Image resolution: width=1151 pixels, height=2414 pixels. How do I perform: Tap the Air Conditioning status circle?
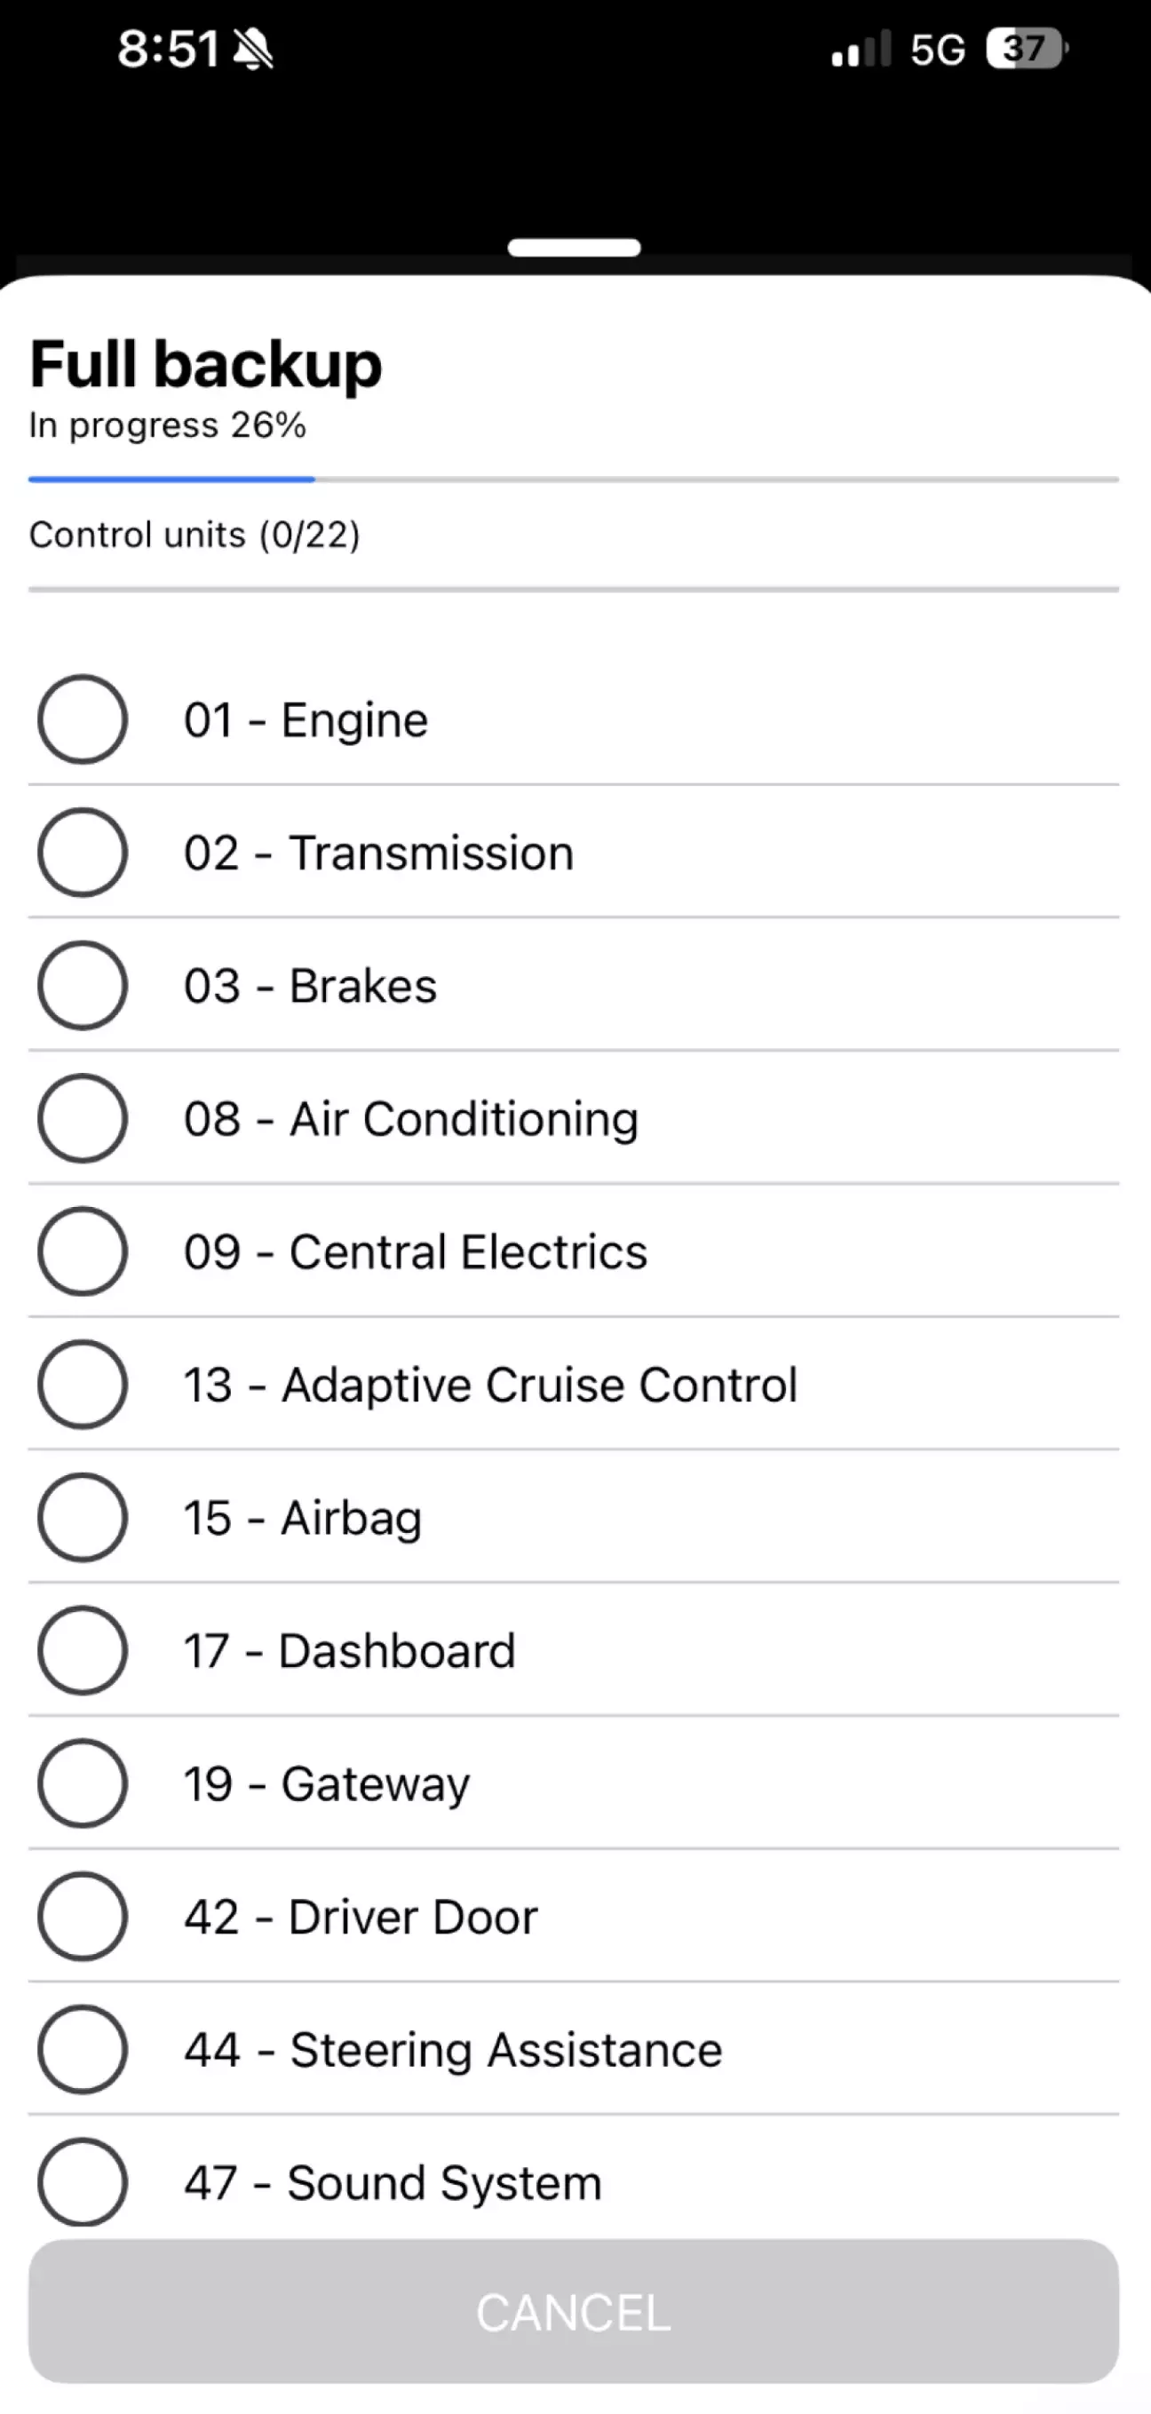pyautogui.click(x=83, y=1119)
